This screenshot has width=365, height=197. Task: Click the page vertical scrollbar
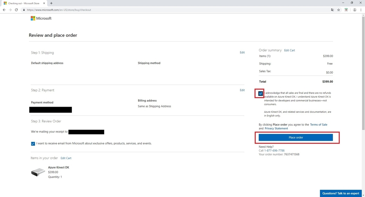pyautogui.click(x=363, y=73)
